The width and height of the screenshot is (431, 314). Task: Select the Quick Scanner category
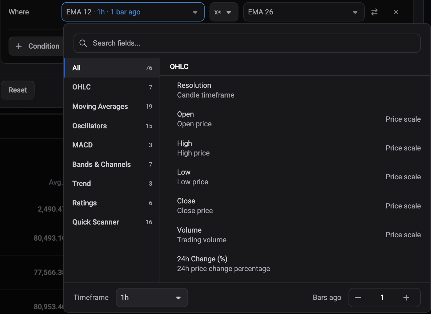(x=112, y=222)
